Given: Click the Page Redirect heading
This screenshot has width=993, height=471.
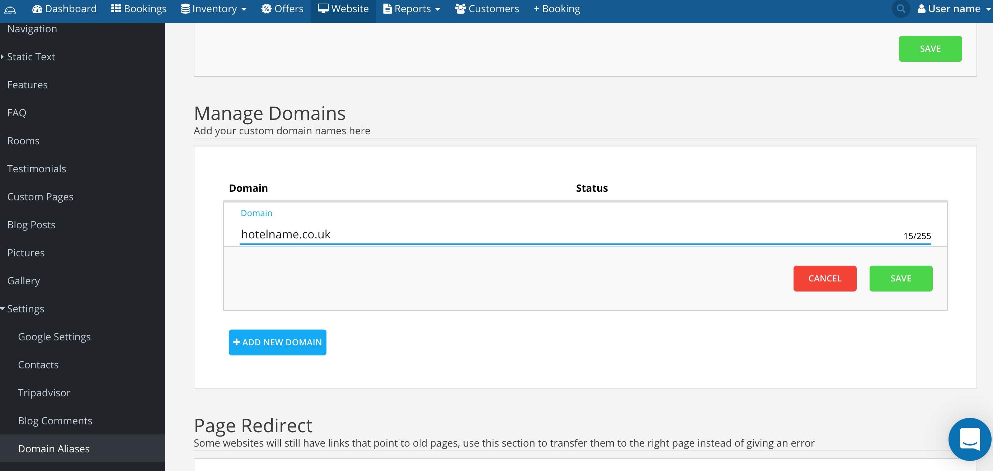Looking at the screenshot, I should [x=253, y=425].
